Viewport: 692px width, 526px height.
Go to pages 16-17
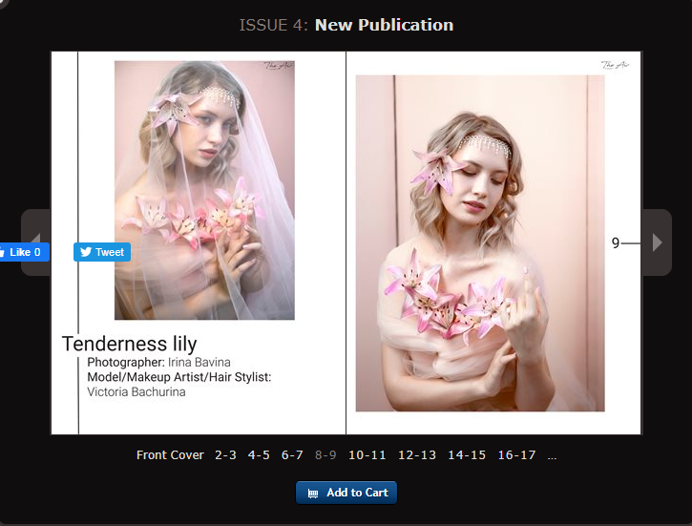516,455
